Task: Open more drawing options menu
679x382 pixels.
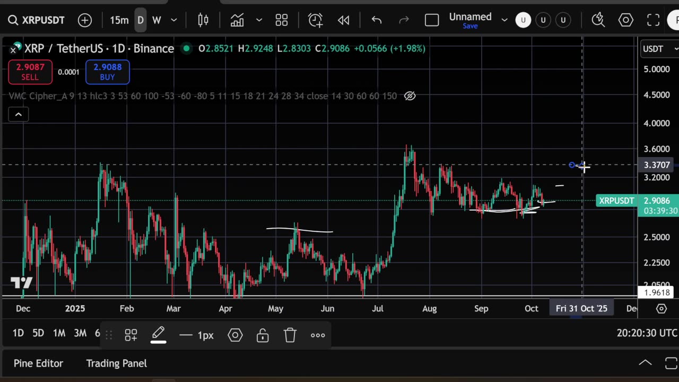Action: click(x=318, y=335)
